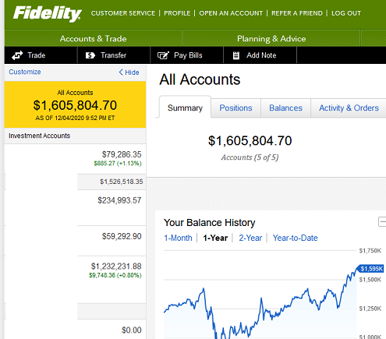This screenshot has height=339, width=386.
Task: Click the Customize link
Action: click(25, 72)
